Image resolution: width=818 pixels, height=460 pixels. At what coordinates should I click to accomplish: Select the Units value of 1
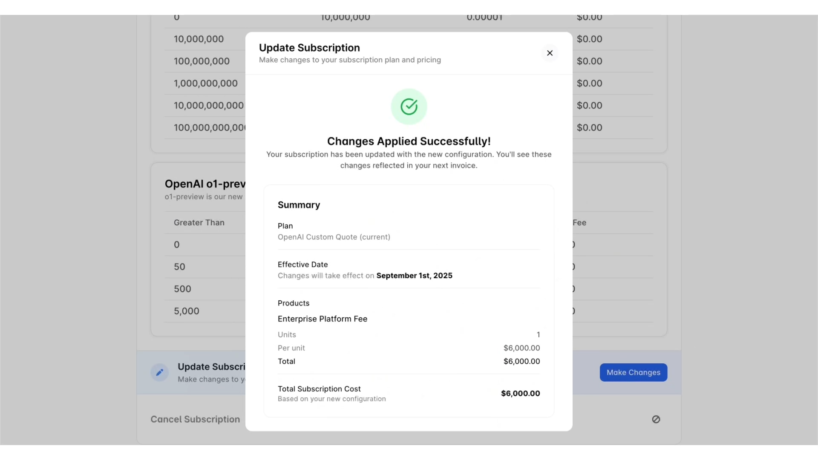tap(538, 334)
